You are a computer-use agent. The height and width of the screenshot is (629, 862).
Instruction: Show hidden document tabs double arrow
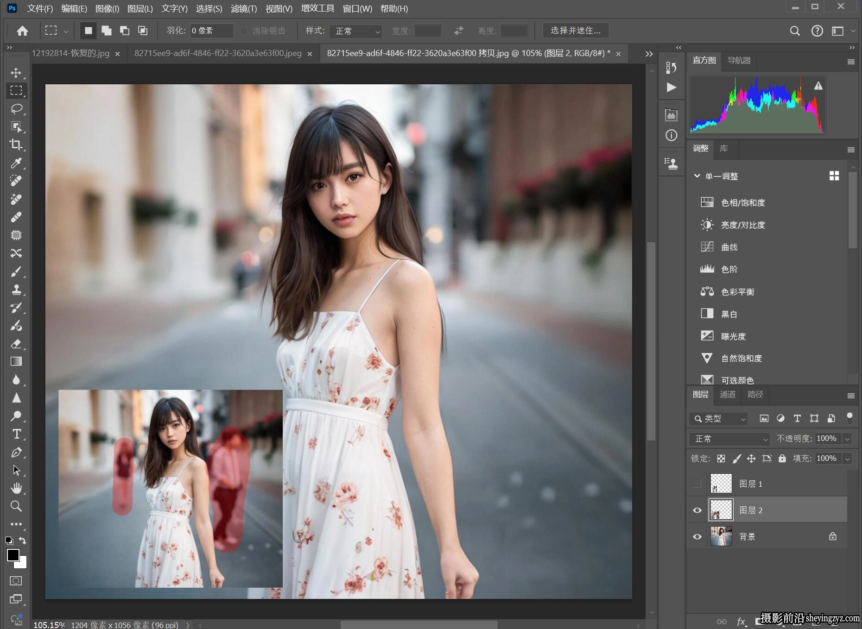point(649,54)
